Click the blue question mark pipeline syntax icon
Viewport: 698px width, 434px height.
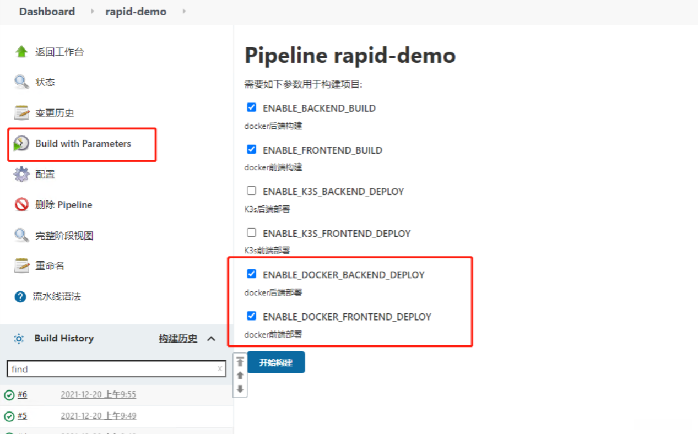coord(20,297)
